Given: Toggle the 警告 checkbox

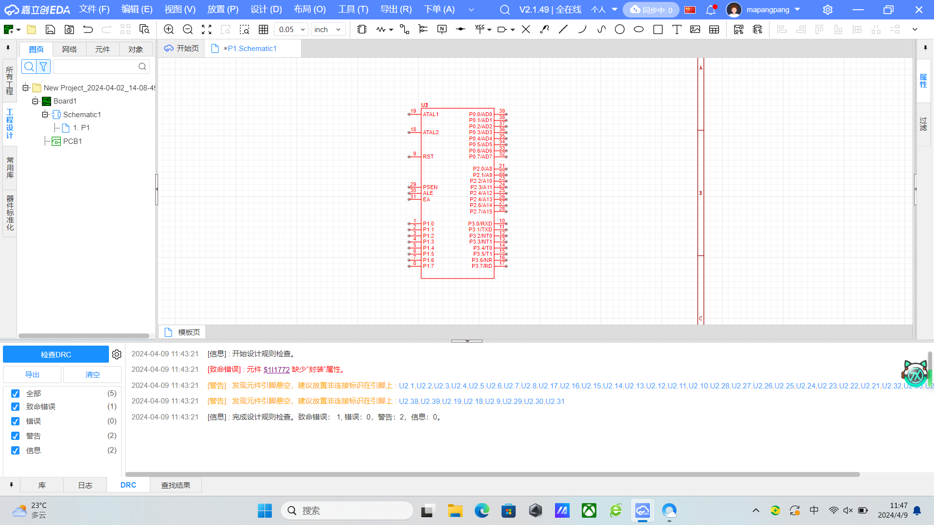Looking at the screenshot, I should tap(16, 436).
